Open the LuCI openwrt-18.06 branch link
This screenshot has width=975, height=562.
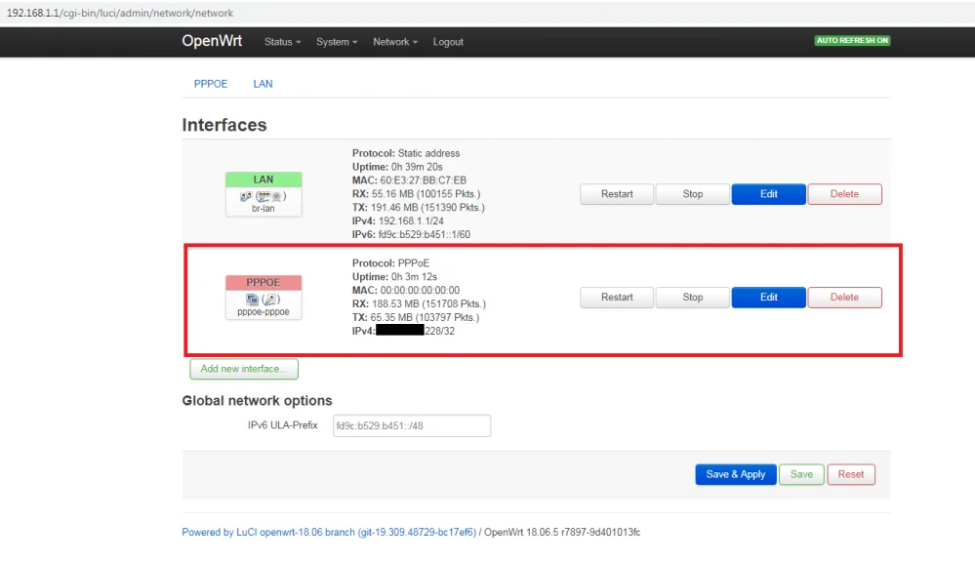pos(329,532)
